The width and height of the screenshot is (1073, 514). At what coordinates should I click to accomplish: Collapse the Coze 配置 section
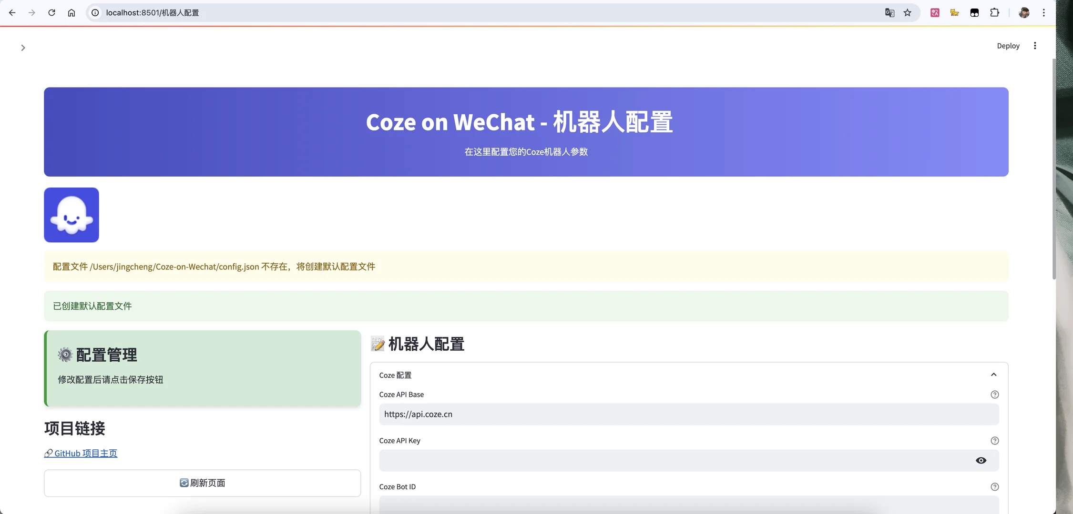(x=993, y=375)
